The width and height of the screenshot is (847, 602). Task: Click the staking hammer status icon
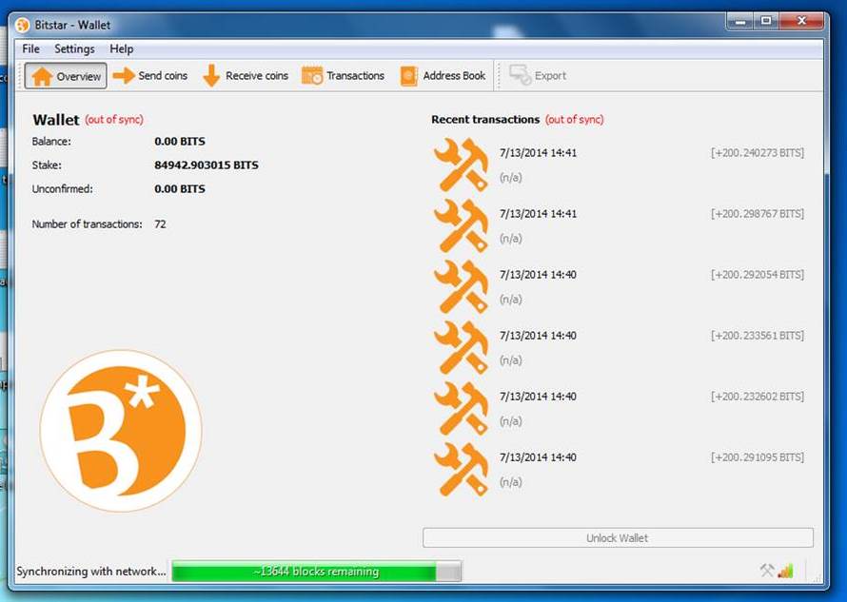pos(767,571)
